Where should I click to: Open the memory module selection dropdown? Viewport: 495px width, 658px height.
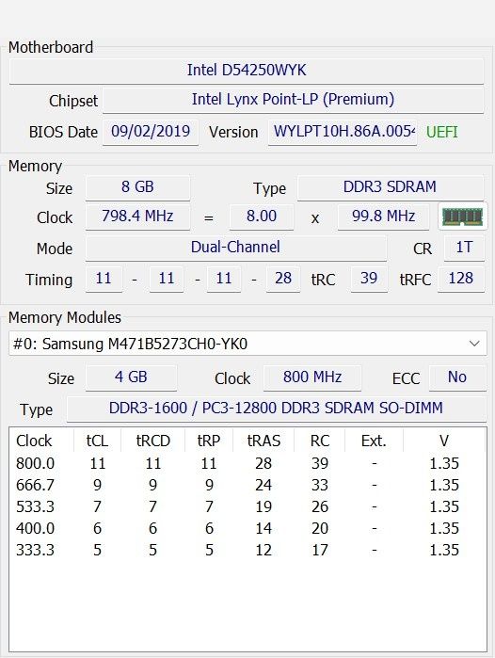click(247, 344)
